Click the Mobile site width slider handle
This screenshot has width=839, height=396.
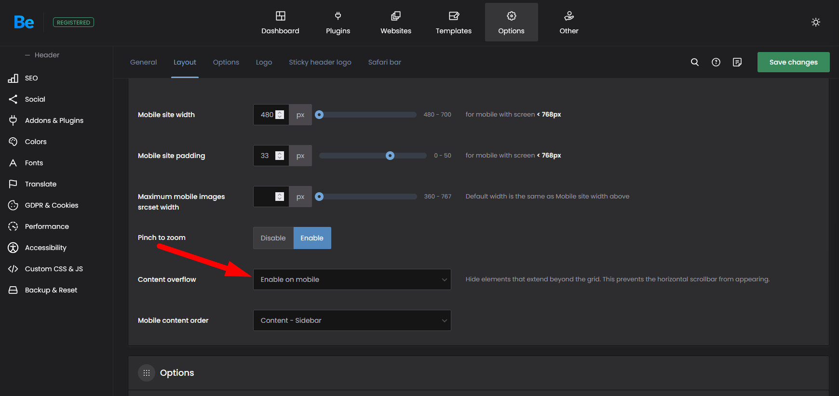319,115
